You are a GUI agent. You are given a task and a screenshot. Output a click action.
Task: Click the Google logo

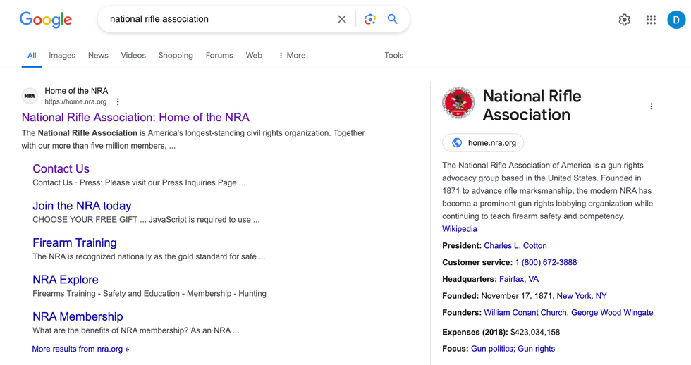pyautogui.click(x=45, y=20)
